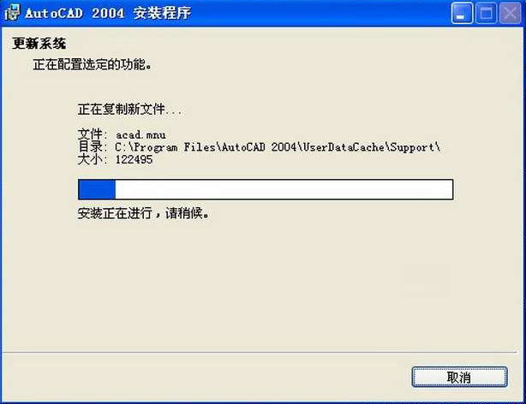Click the 文件: label
The width and height of the screenshot is (526, 404).
click(x=93, y=134)
